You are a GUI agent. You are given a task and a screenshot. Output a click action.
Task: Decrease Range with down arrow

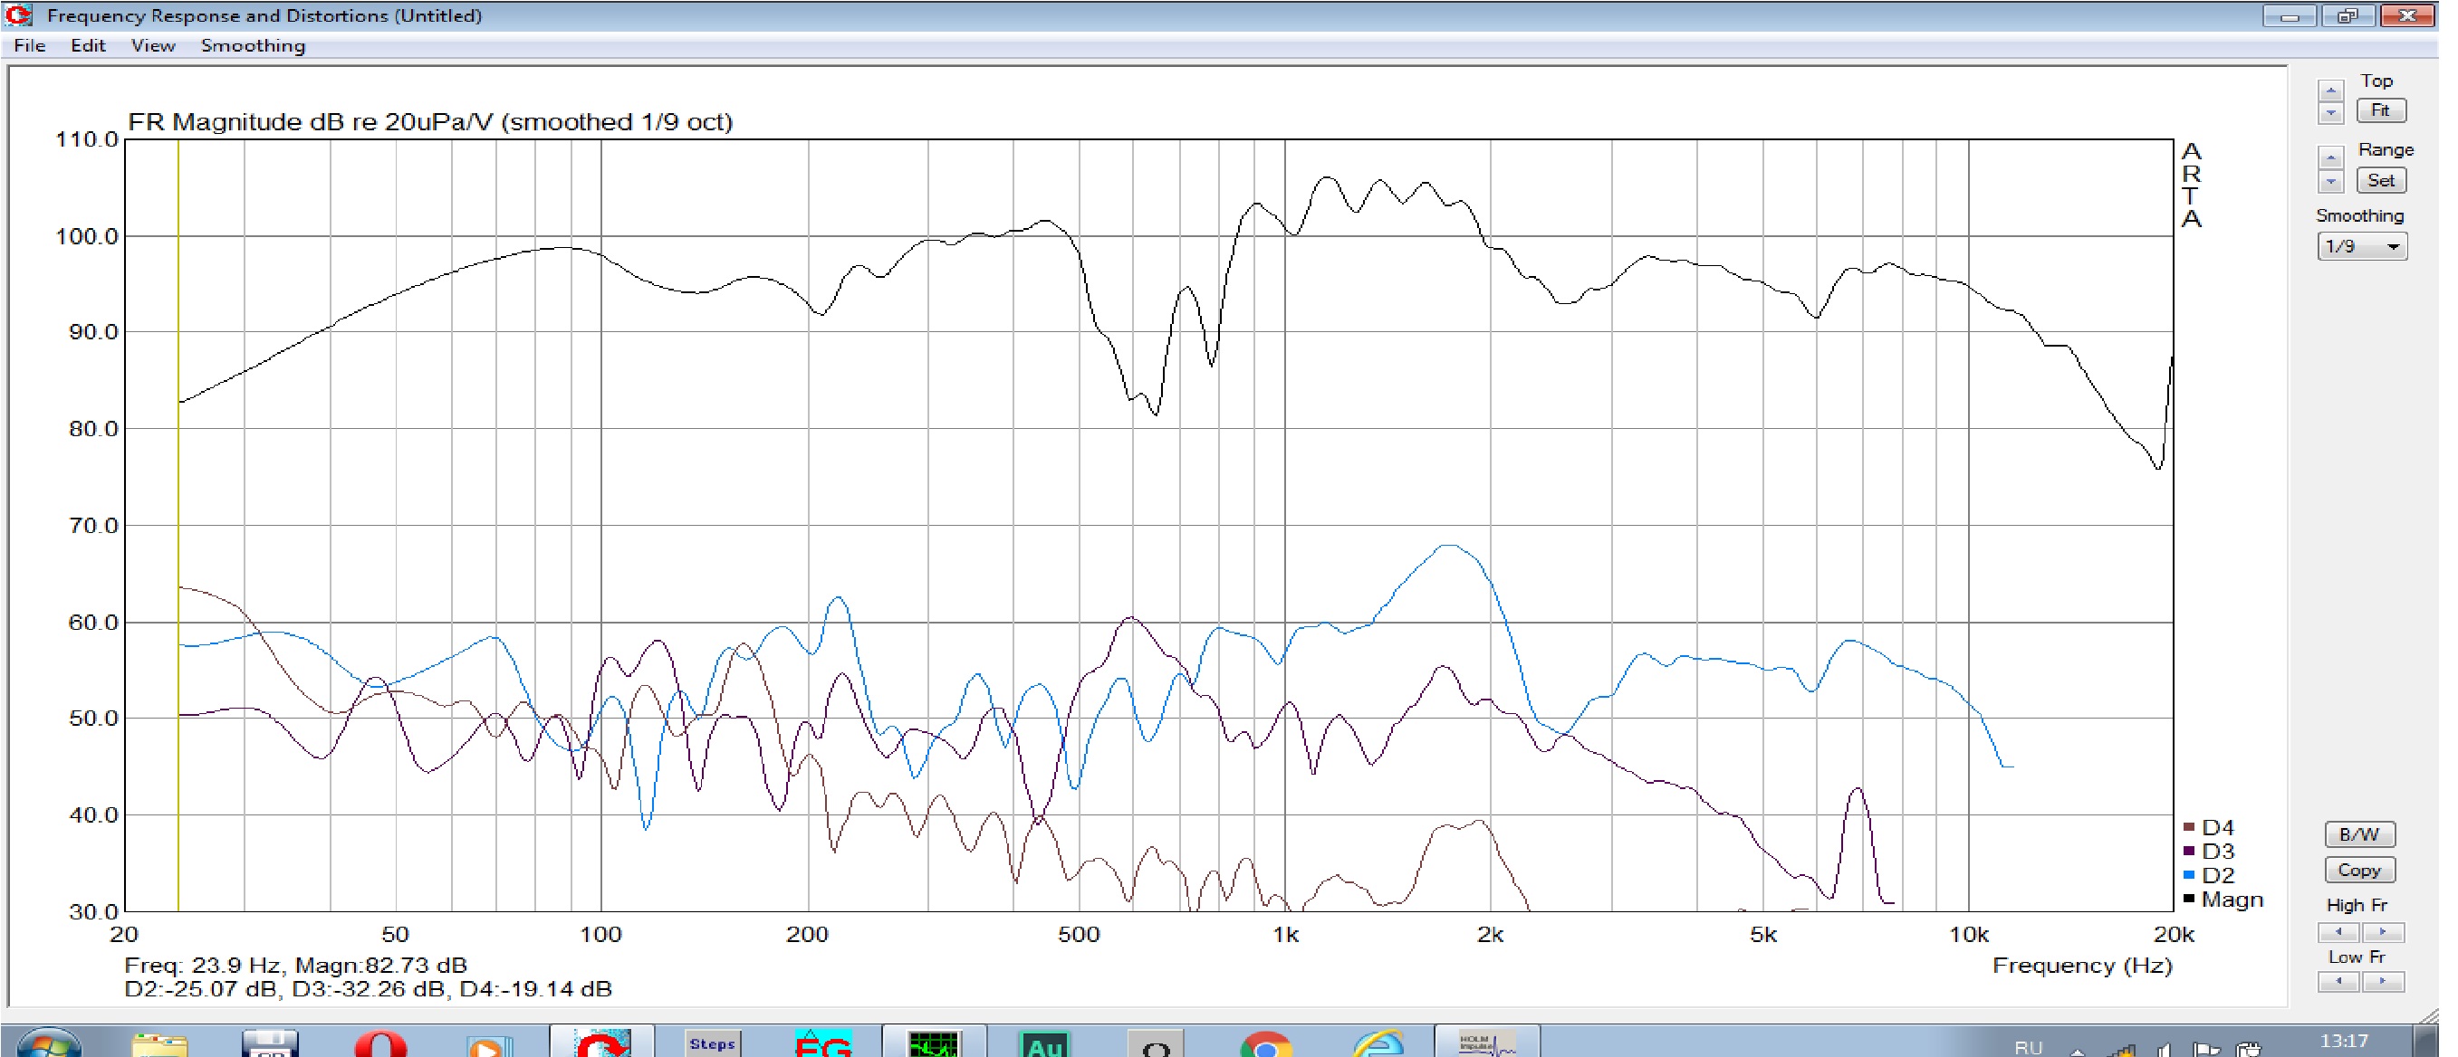2330,181
